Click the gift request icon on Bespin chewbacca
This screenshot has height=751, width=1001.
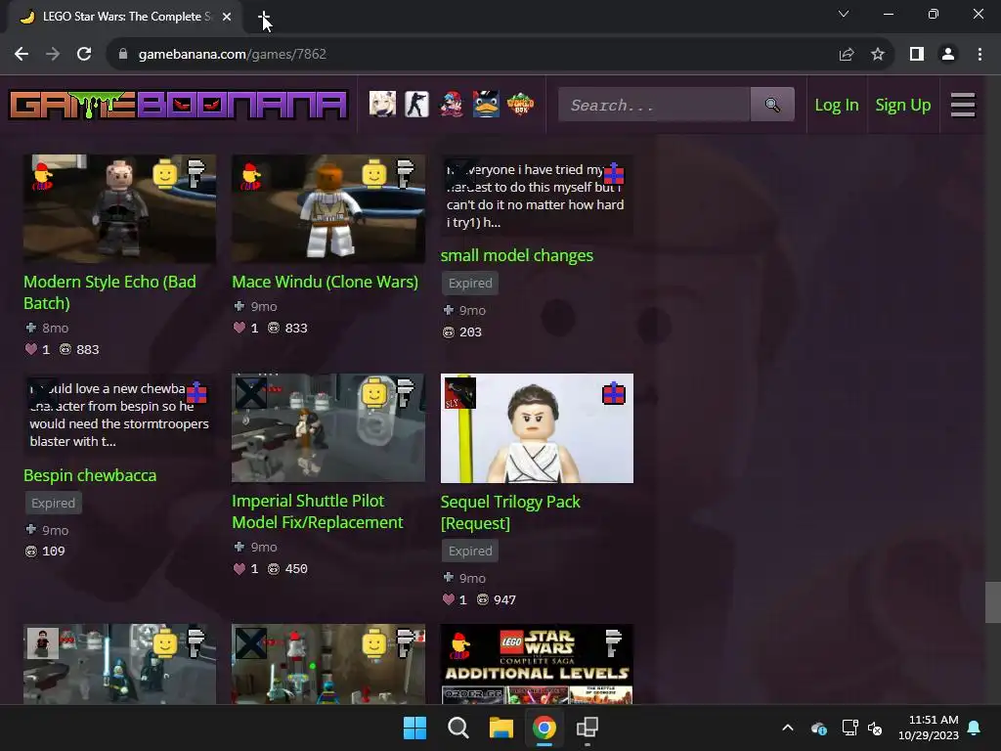tap(196, 392)
